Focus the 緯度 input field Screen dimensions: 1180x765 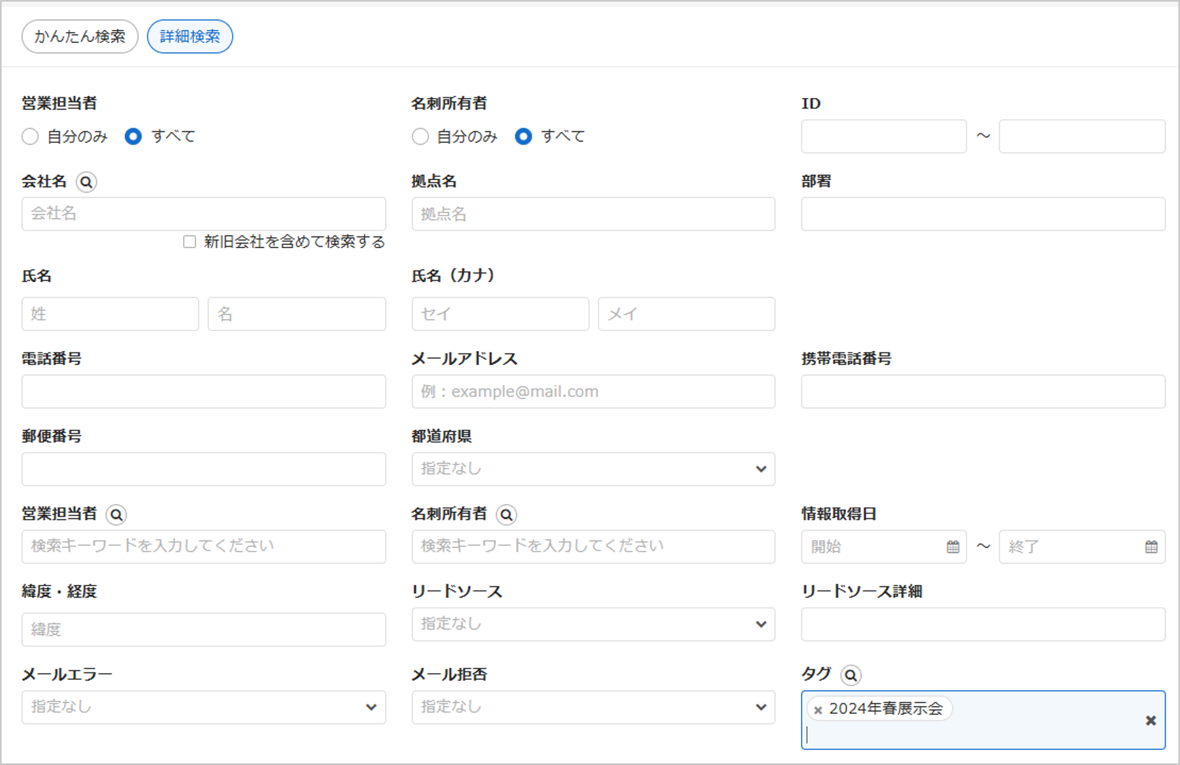[x=203, y=630]
